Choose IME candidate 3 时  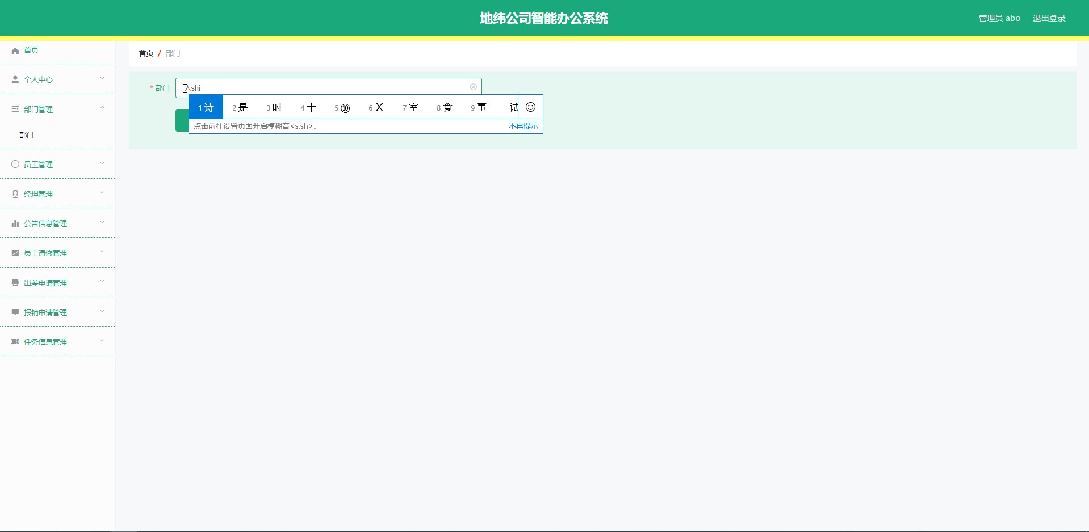(274, 107)
